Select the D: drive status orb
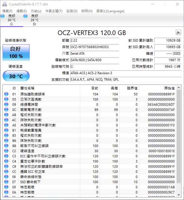 coord(25,16)
